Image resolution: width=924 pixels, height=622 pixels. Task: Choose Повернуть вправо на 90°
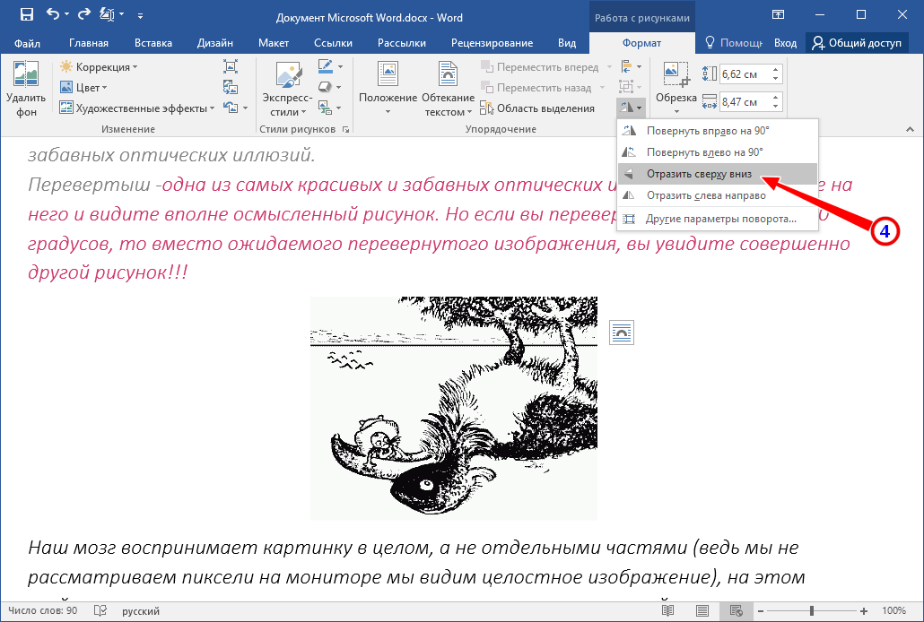click(x=718, y=131)
